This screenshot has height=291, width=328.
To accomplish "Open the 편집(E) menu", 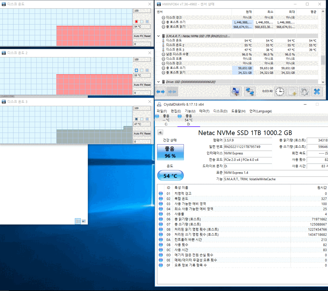I will (176, 111).
